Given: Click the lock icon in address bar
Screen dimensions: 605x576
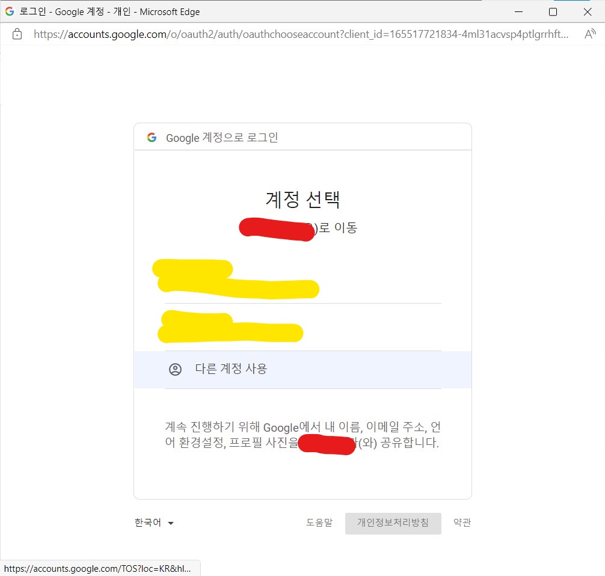Looking at the screenshot, I should click(x=17, y=34).
